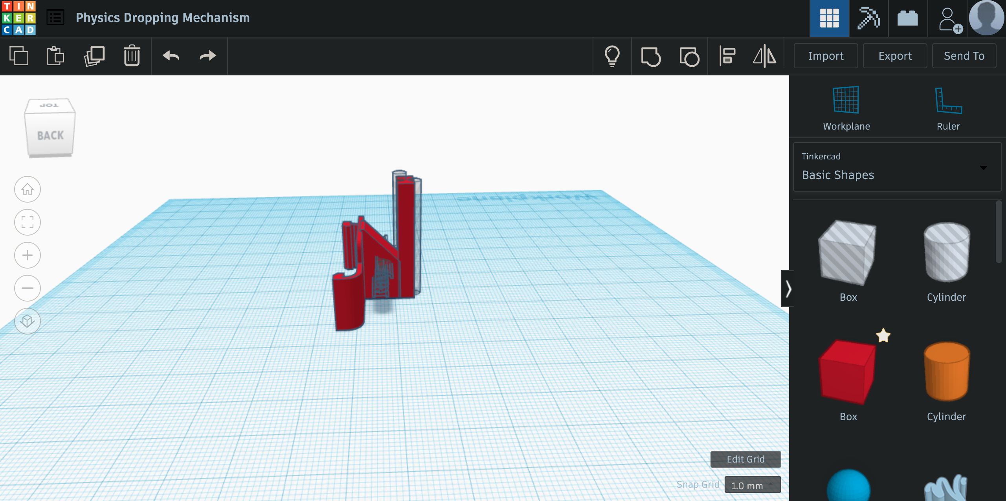Click the Copy icon in toolbar
The height and width of the screenshot is (501, 1006).
19,56
